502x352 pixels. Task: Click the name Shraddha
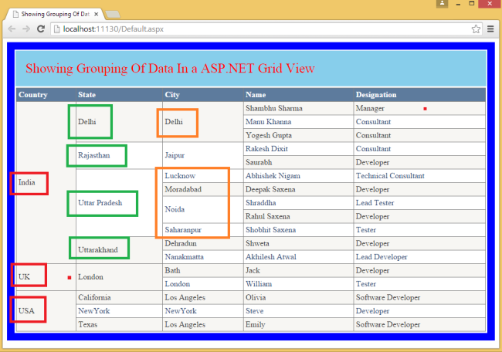(260, 203)
